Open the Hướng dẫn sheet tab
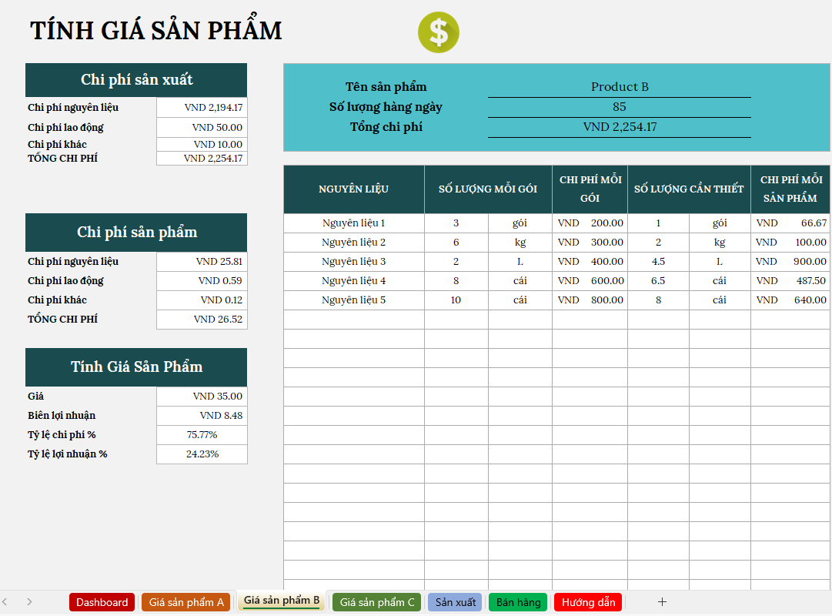Screen dimensions: 832x616 pos(588,602)
